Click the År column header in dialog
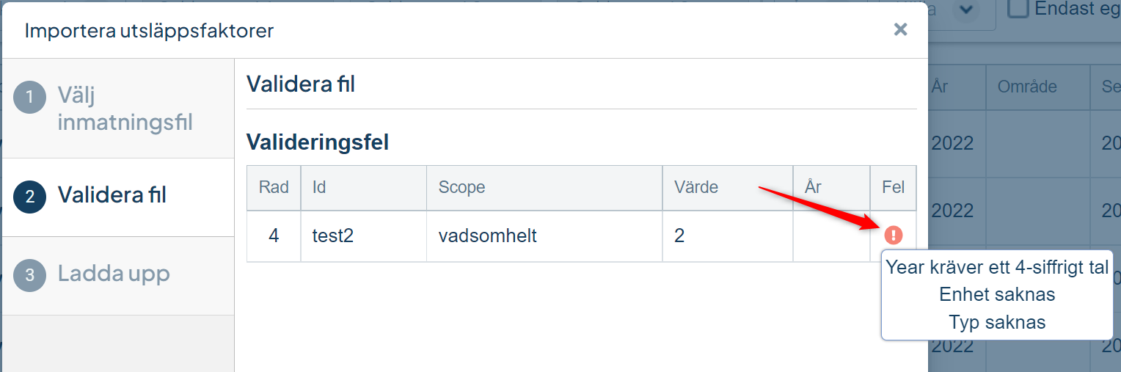Viewport: 1121px width, 372px height. pos(832,187)
